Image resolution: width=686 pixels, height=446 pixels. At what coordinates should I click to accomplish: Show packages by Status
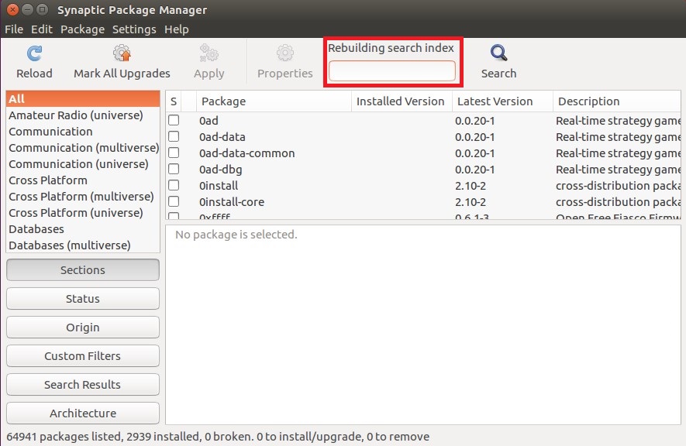tap(83, 299)
